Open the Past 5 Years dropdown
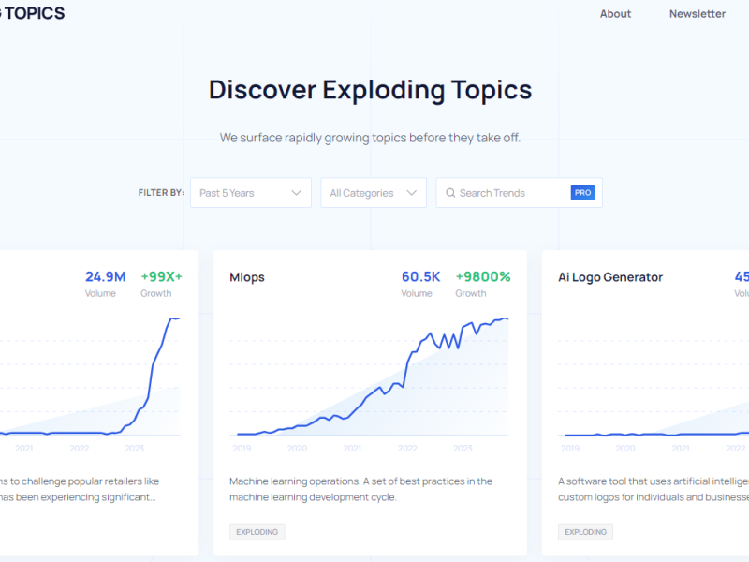749x562 pixels. [250, 193]
